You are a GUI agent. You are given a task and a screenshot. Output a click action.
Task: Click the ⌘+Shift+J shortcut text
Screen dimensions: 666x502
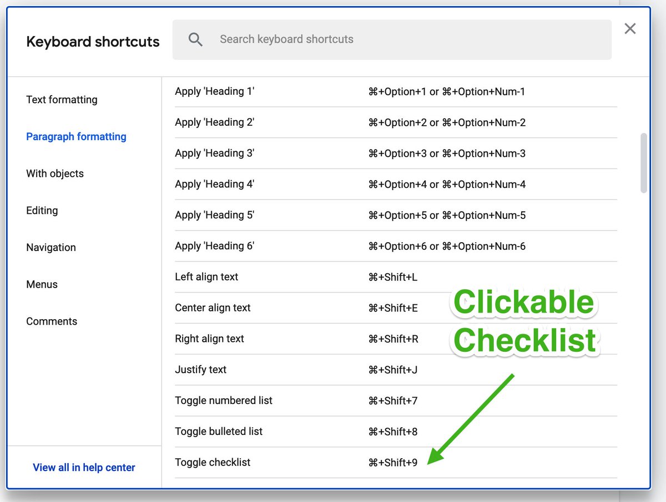tap(392, 370)
